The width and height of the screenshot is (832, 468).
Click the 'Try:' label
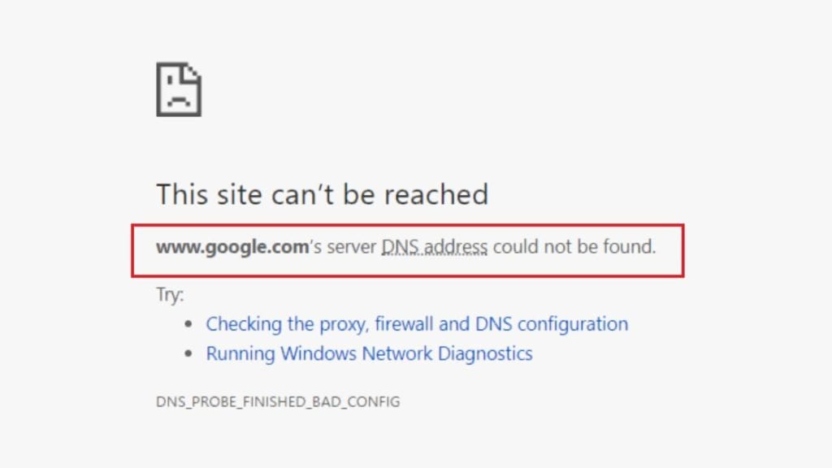pyautogui.click(x=170, y=294)
